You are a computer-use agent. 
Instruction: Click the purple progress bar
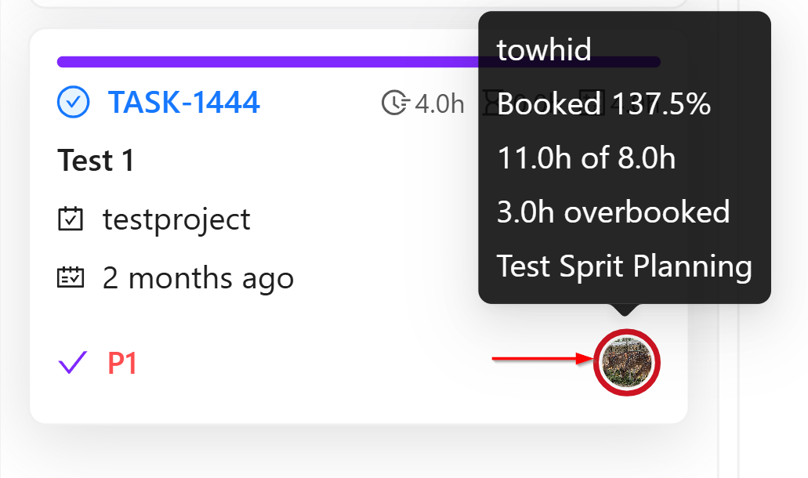266,62
